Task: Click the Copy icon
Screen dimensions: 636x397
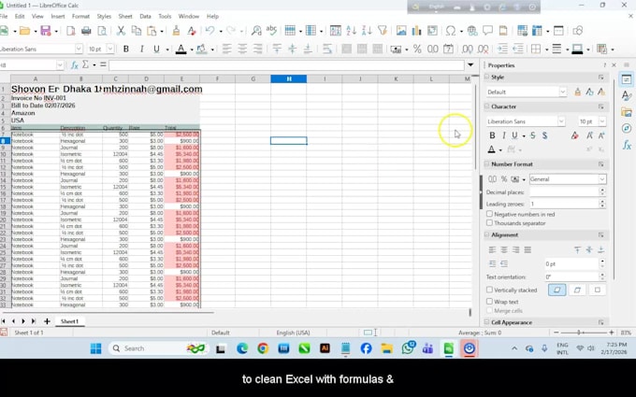Action: pyautogui.click(x=137, y=31)
